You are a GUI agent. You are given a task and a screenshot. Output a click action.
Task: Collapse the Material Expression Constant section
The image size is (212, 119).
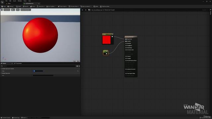(x=1, y=69)
